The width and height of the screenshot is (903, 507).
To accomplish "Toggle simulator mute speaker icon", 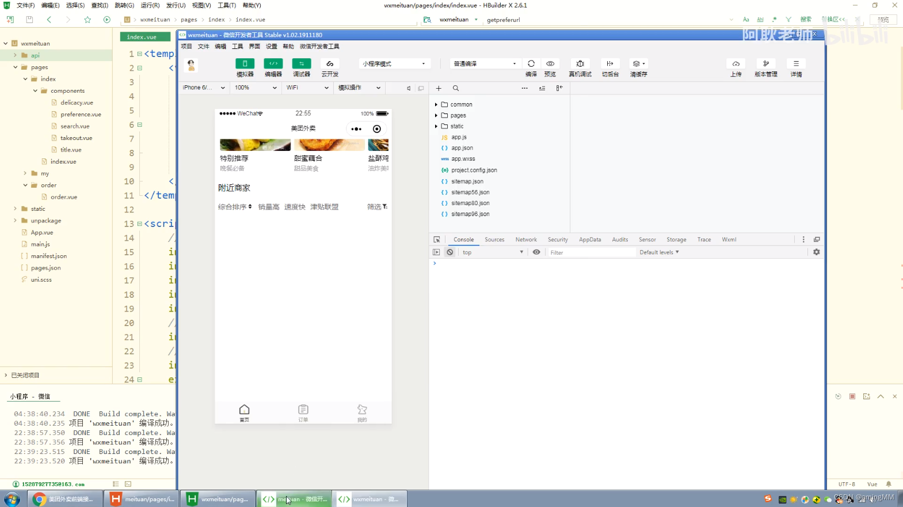I will tap(409, 88).
